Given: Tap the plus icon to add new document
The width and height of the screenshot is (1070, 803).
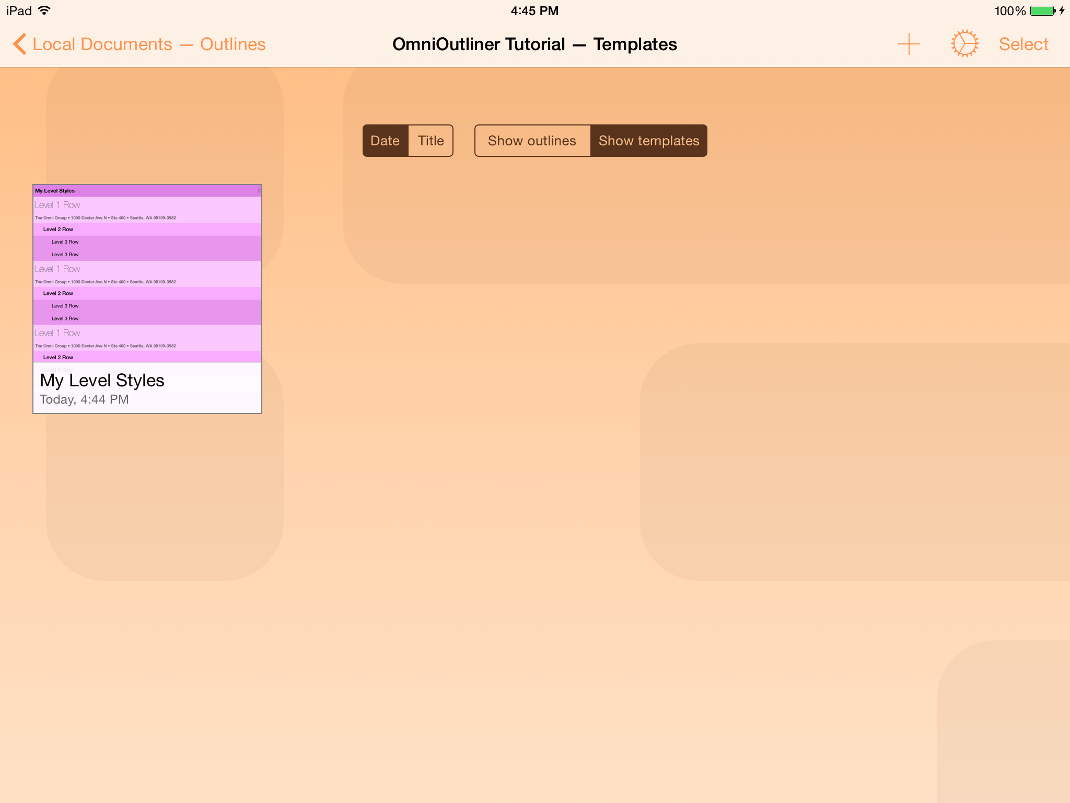Looking at the screenshot, I should [x=909, y=44].
